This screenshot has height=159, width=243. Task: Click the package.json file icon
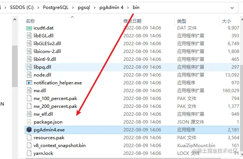[x=29, y=122]
